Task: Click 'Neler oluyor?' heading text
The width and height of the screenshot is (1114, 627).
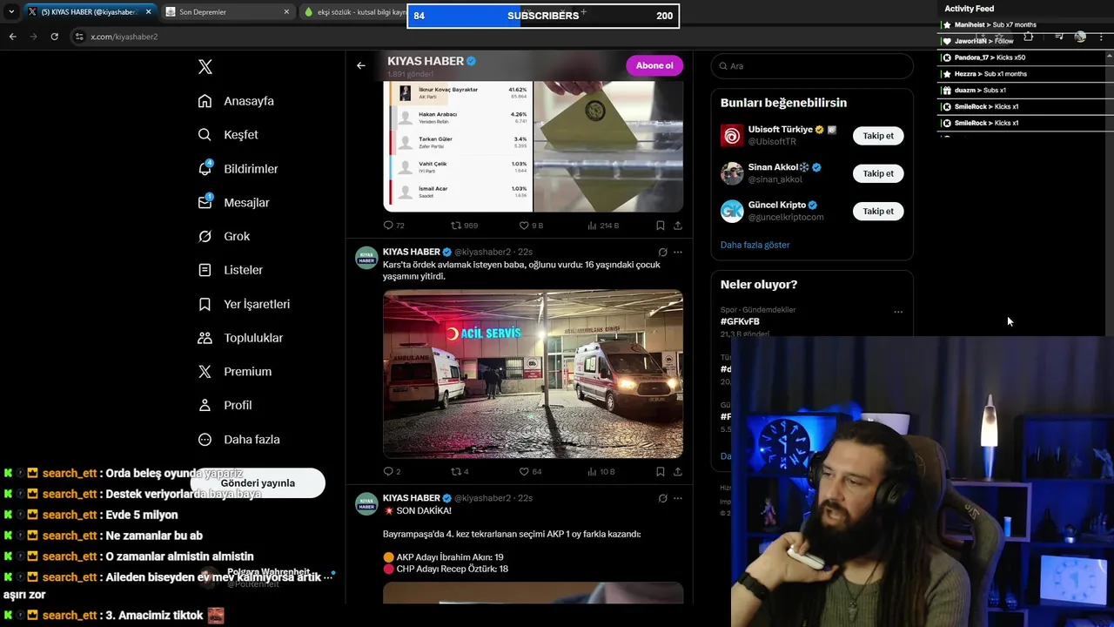Action: pyautogui.click(x=759, y=285)
